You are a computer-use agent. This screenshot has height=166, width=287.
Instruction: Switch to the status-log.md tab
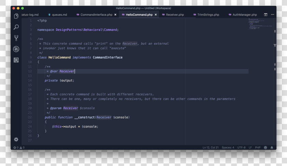(30, 15)
